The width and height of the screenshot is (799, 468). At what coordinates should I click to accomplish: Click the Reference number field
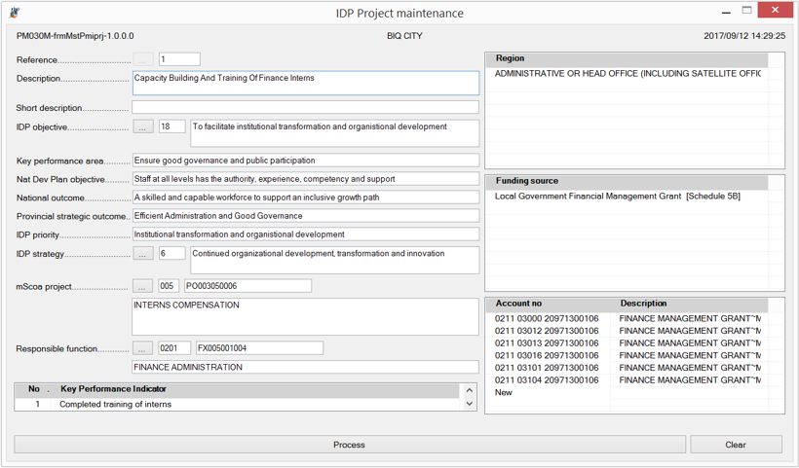coord(179,59)
